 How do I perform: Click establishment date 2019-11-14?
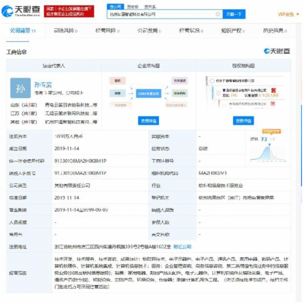pos(67,148)
